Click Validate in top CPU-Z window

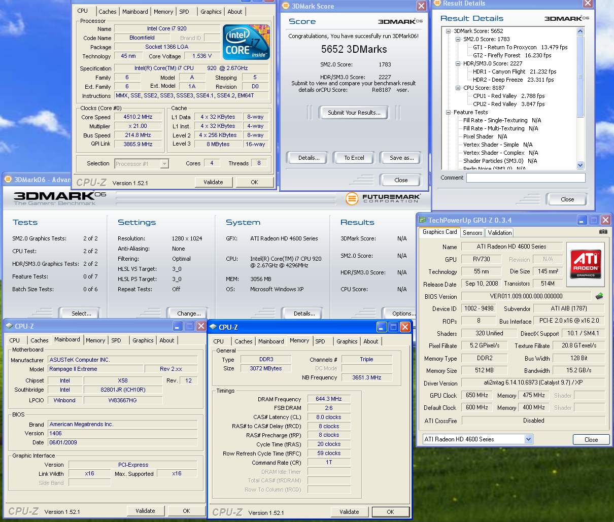pos(213,182)
